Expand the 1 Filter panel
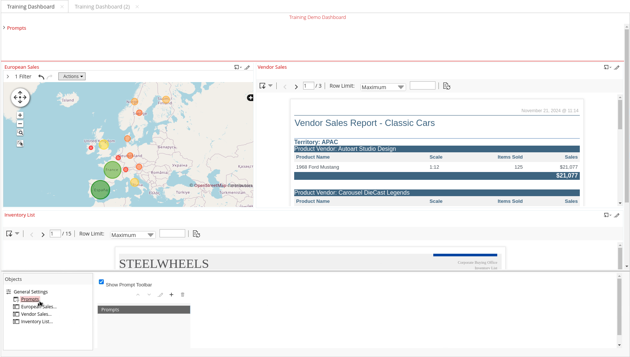The width and height of the screenshot is (630, 357). 8,77
